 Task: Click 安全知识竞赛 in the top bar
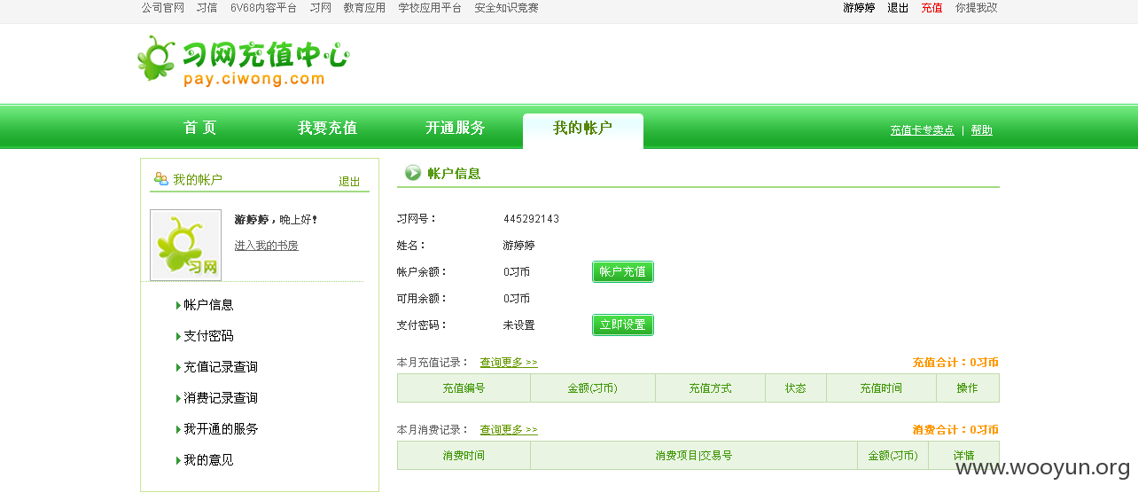(506, 8)
